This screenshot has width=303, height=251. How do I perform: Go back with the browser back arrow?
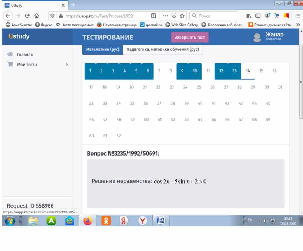8,16
